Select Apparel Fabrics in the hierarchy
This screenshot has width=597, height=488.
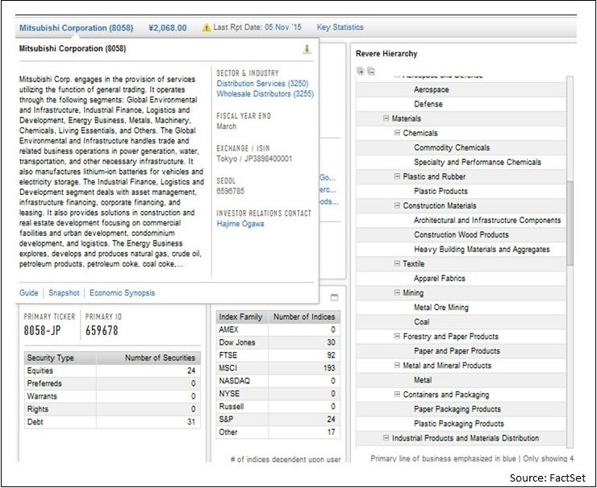pos(461,278)
